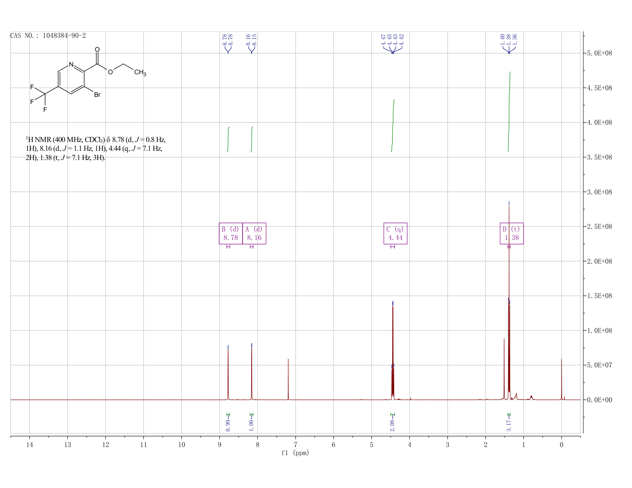Click the 8.16 / 8.15 peak labels

pyautogui.click(x=252, y=39)
